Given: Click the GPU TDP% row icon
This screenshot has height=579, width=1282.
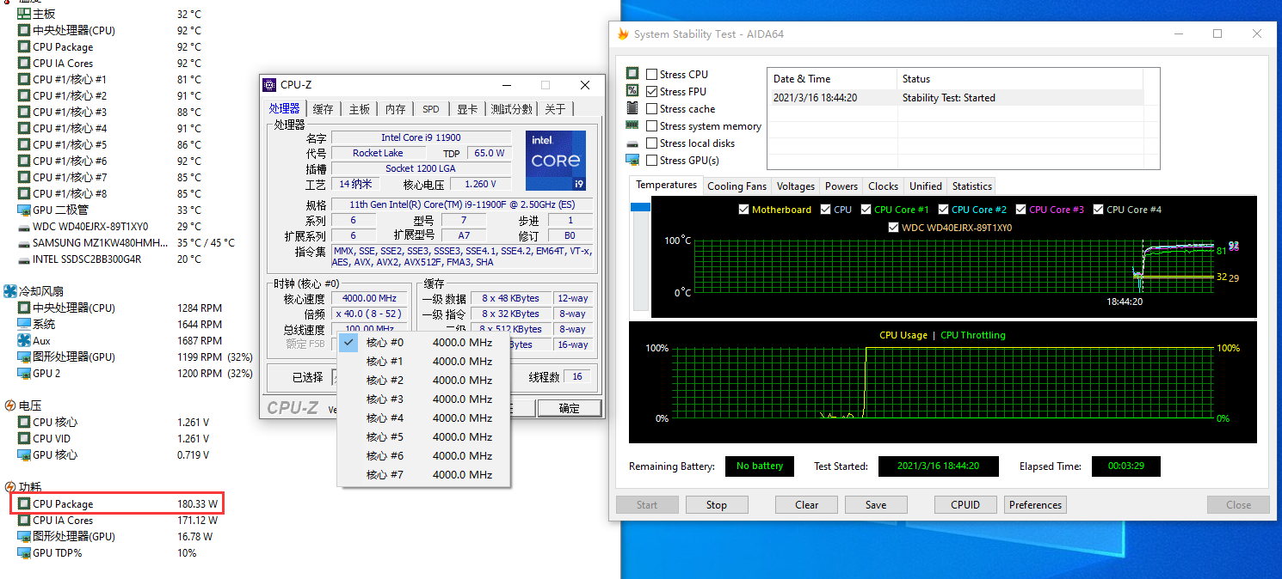Looking at the screenshot, I should tap(24, 552).
